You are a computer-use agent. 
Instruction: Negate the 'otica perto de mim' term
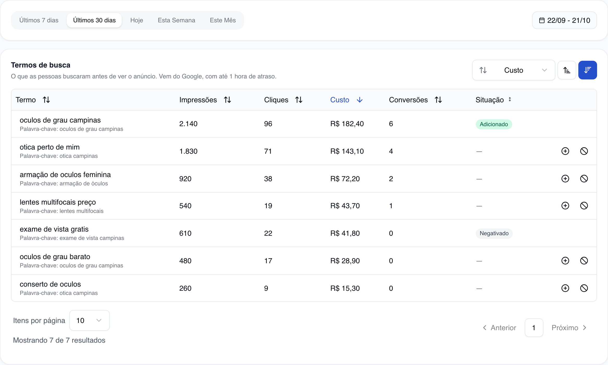pos(584,151)
